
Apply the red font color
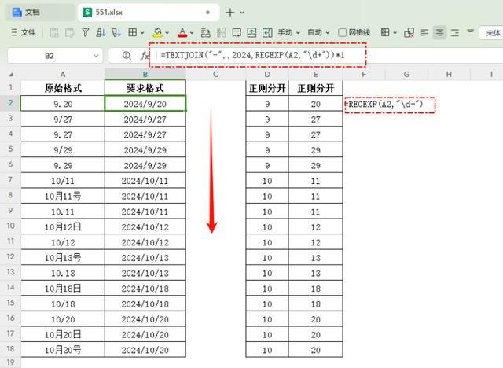coord(182,32)
